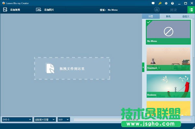Toggle the green menu template panel icon
This screenshot has height=129, width=195.
(191, 10)
